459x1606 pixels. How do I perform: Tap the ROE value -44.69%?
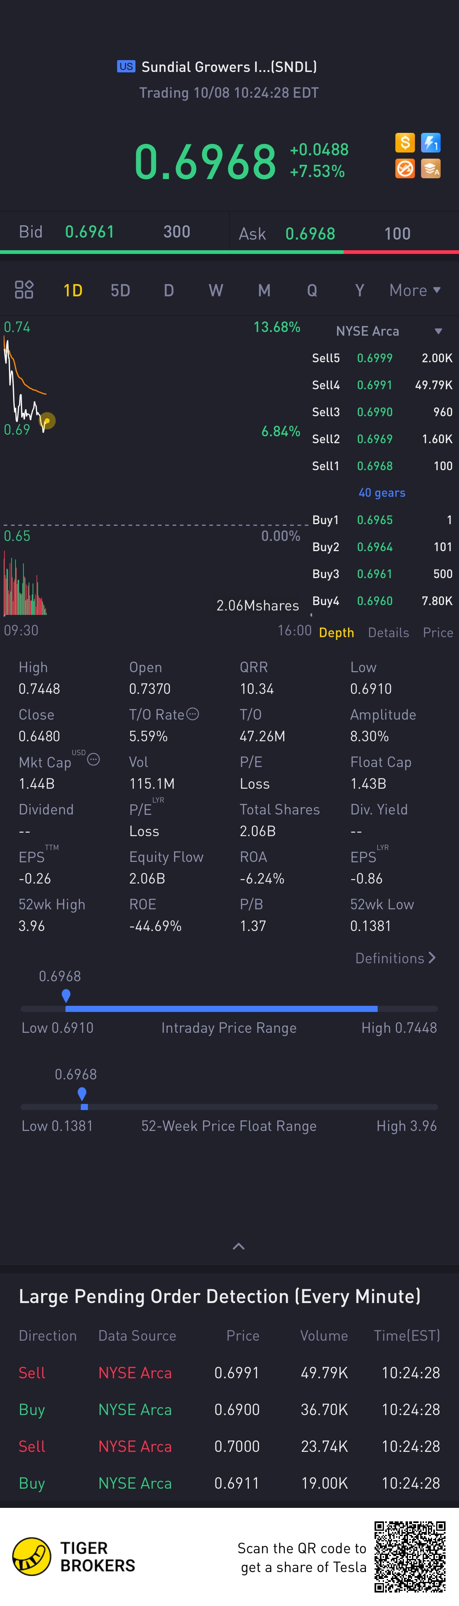pyautogui.click(x=155, y=926)
